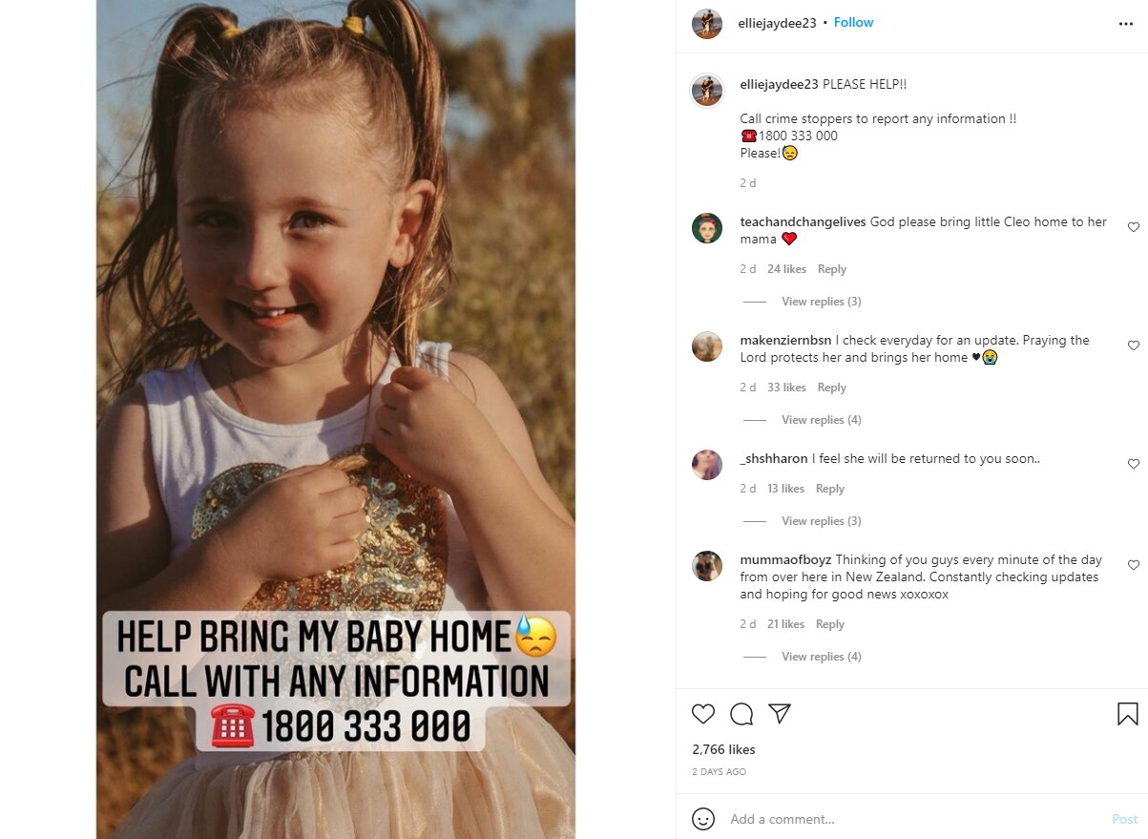Save post with bookmark icon
1148x839 pixels.
[x=1127, y=714]
